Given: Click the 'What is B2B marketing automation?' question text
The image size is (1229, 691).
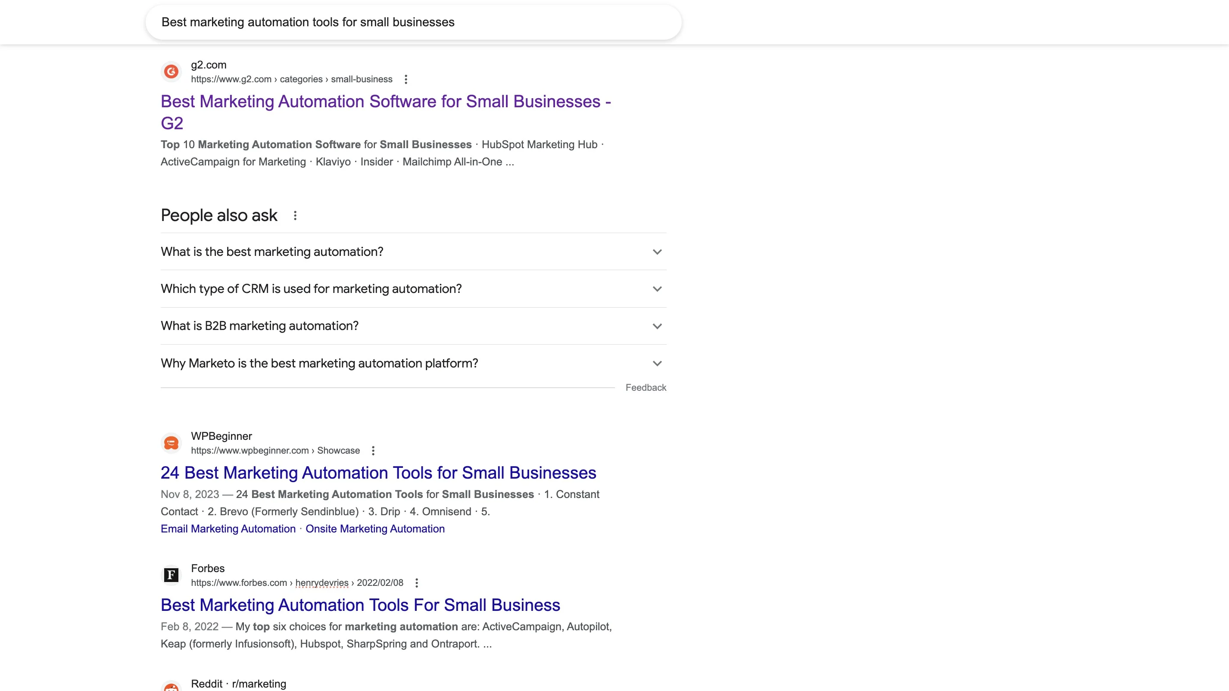Looking at the screenshot, I should 259,326.
